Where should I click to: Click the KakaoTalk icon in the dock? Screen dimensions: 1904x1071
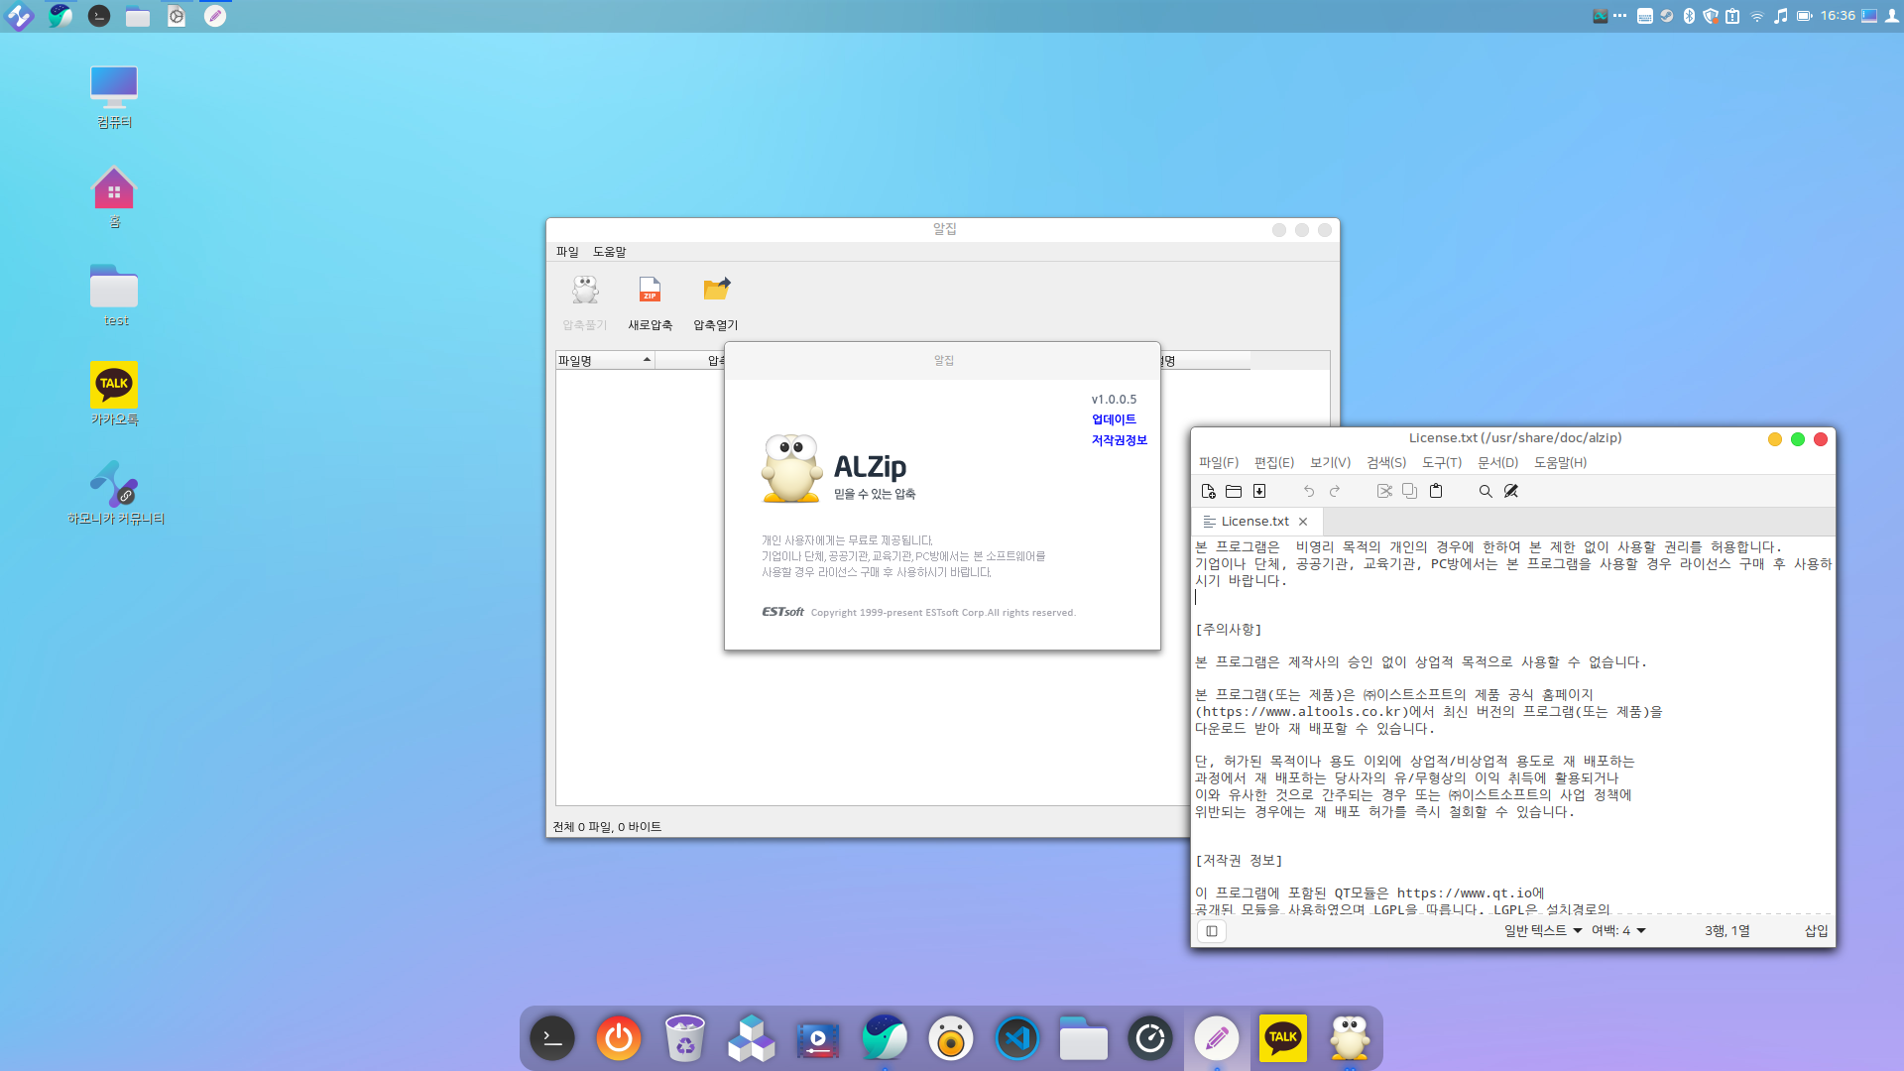[1283, 1038]
